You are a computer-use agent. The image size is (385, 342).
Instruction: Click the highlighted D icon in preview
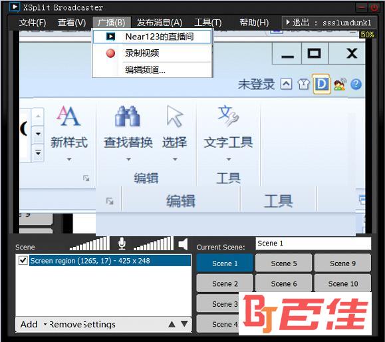(321, 85)
